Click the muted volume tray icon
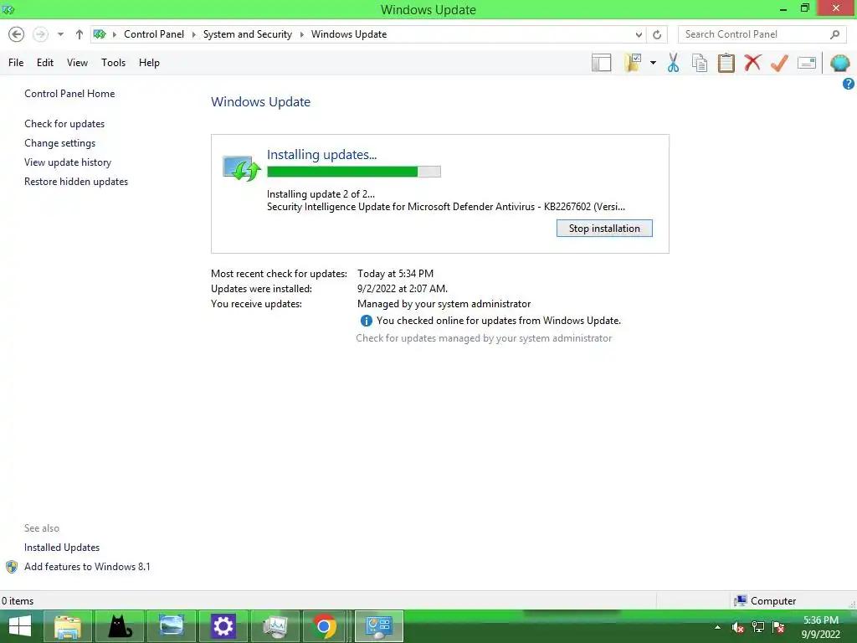 click(x=738, y=627)
